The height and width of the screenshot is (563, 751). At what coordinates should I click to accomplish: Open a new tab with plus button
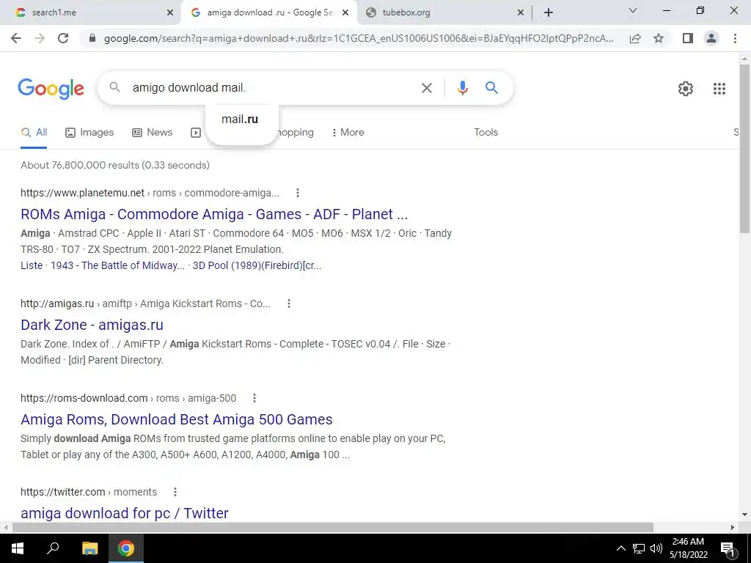[x=549, y=12]
